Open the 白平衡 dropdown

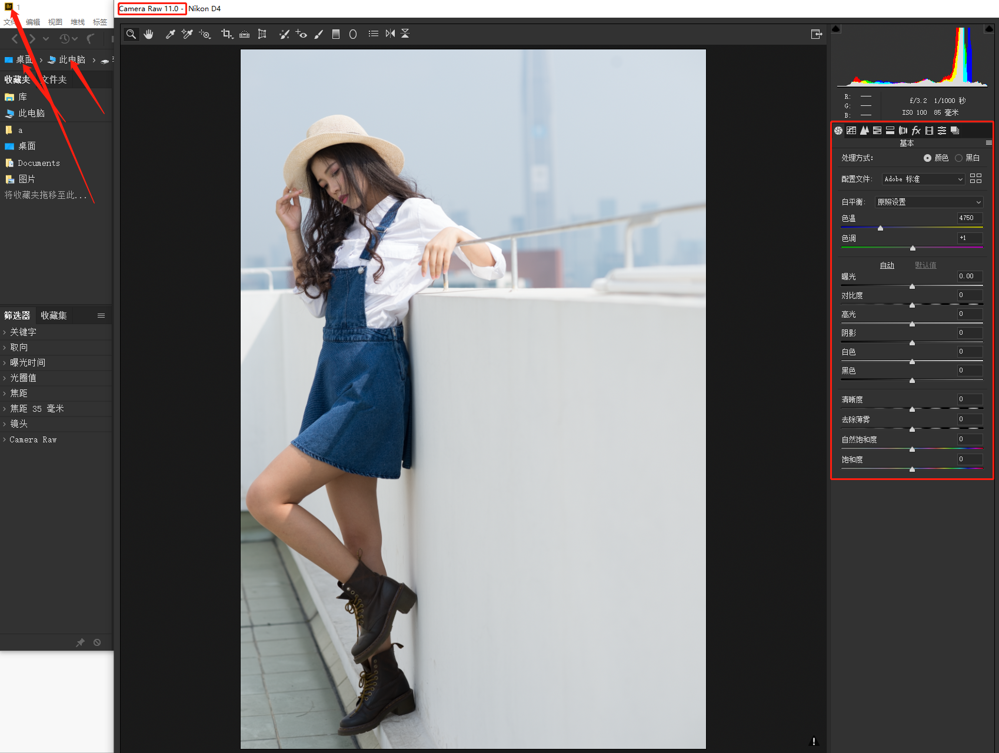tap(928, 202)
